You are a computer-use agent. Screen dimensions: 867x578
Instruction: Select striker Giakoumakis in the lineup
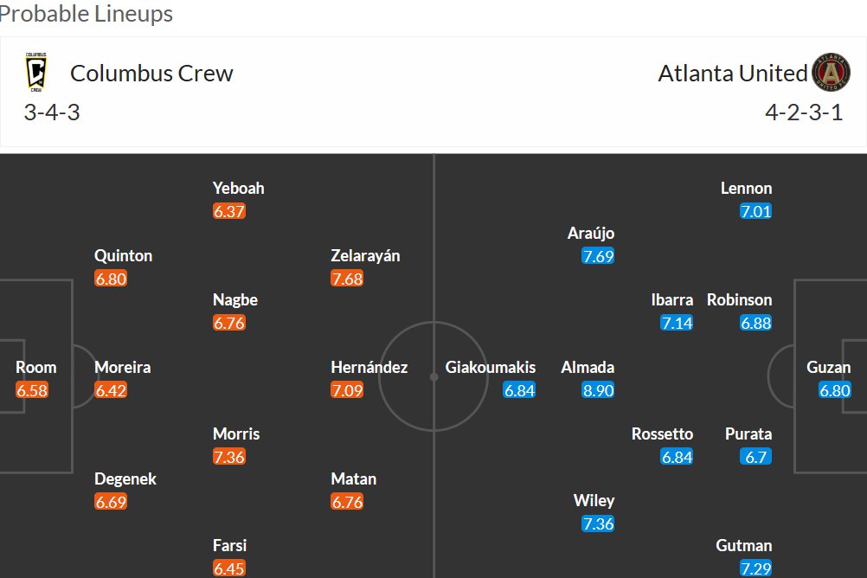pos(491,367)
